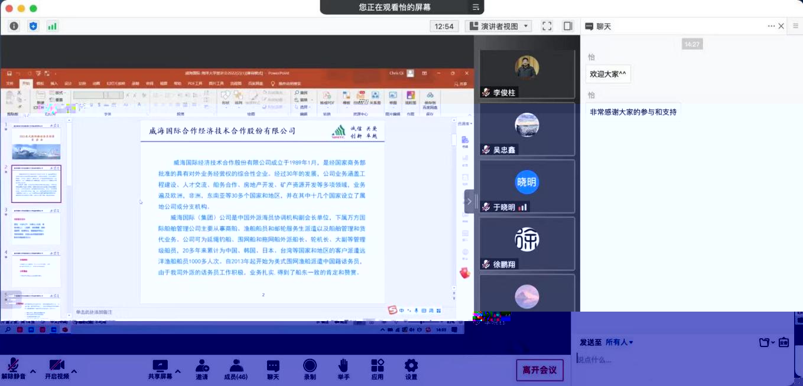Image resolution: width=803 pixels, height=386 pixels.
Task: Select 李俊柱 video tile
Action: click(527, 74)
